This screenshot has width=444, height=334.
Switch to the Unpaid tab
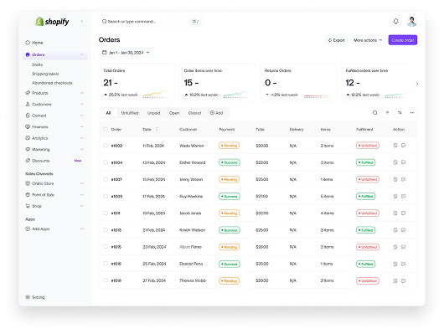(153, 113)
